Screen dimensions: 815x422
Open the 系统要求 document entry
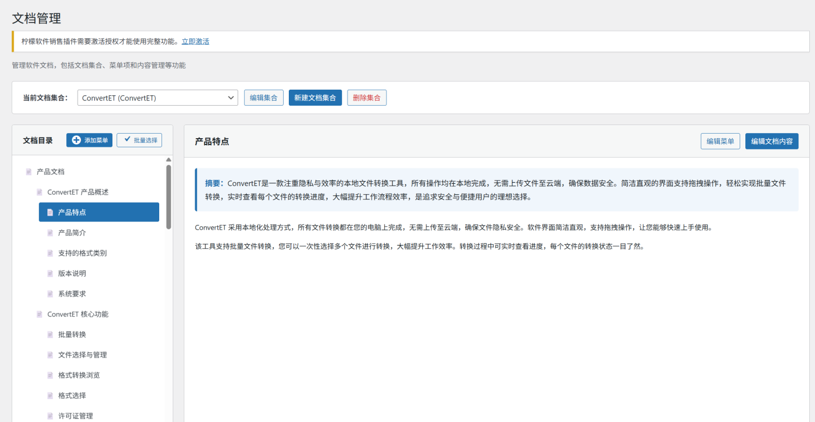point(72,294)
